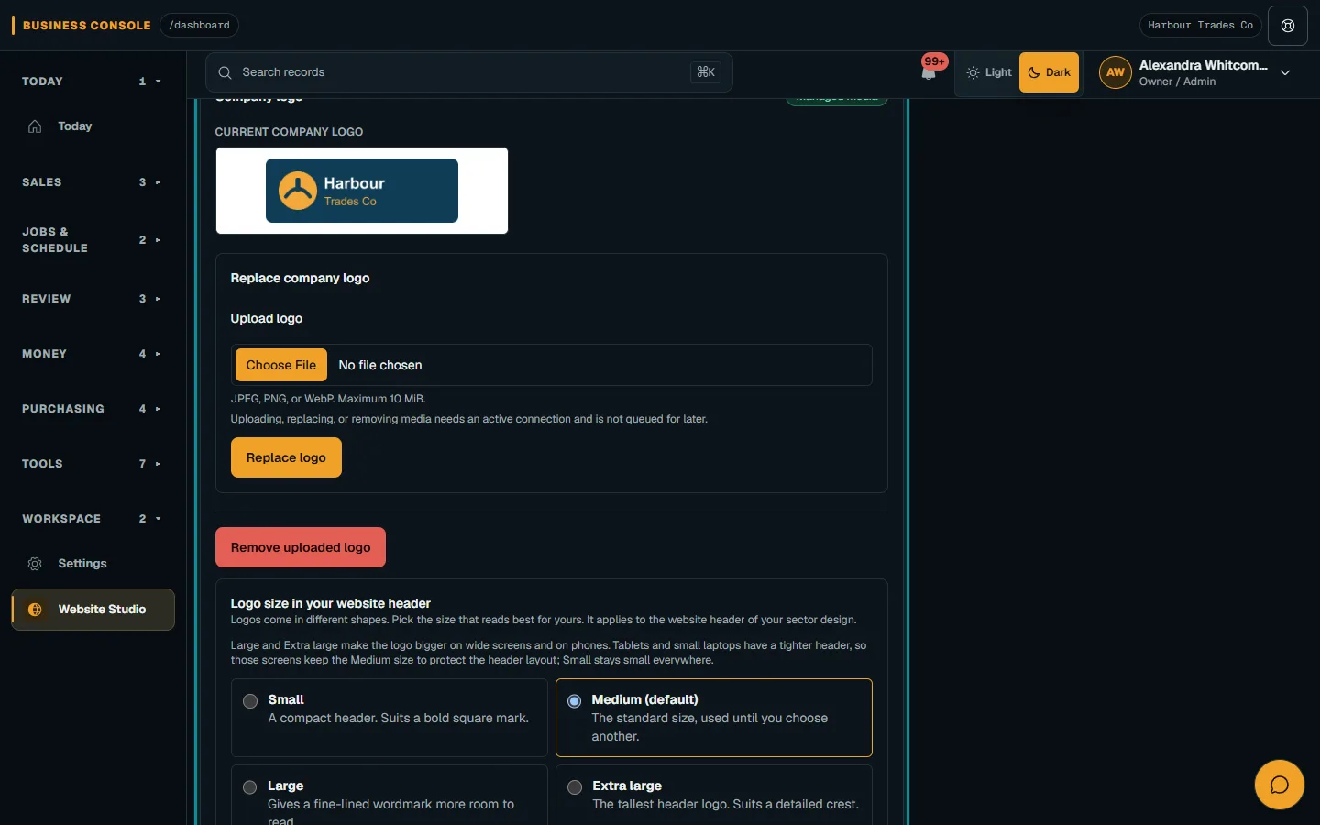Collapse the Today sidebar section
The height and width of the screenshot is (825, 1320).
(92, 82)
